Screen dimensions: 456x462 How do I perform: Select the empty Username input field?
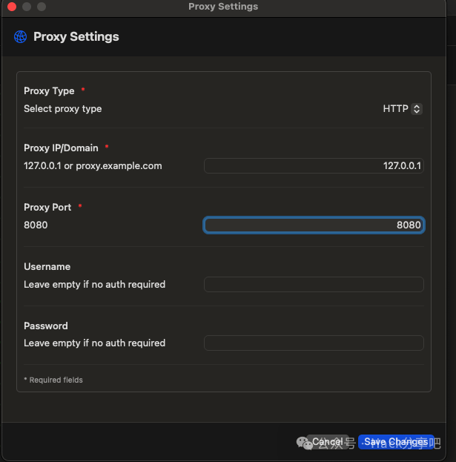click(x=314, y=285)
